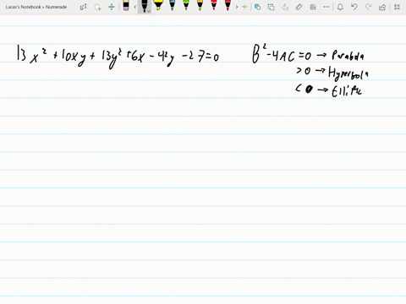Open notifications bell
This screenshot has height=304, width=406.
coord(340,7)
